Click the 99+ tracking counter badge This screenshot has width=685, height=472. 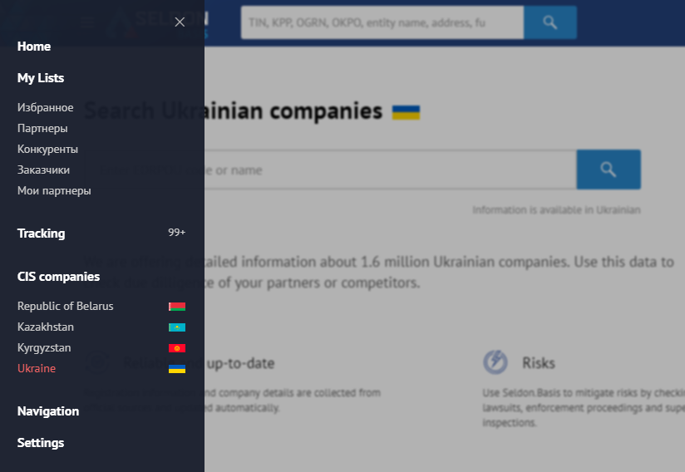tap(177, 233)
